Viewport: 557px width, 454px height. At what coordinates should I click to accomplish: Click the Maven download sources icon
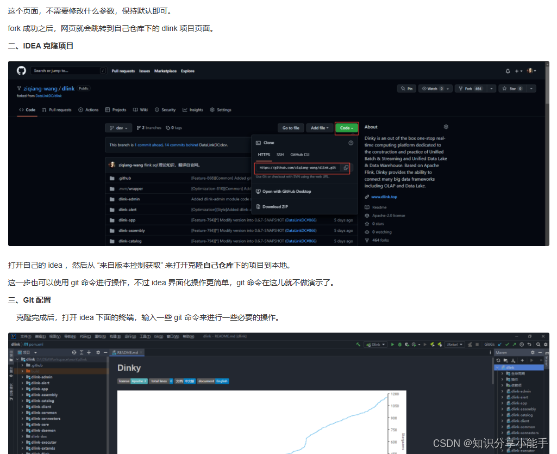point(513,360)
